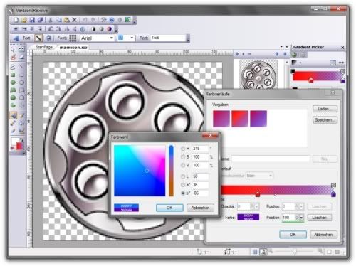Image resolution: width=356 pixels, height=266 pixels.
Task: Click the Text input field in toolbar
Action: coord(168,38)
